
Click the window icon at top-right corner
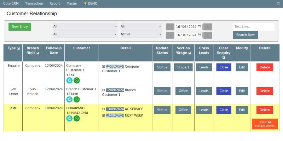[278, 4]
